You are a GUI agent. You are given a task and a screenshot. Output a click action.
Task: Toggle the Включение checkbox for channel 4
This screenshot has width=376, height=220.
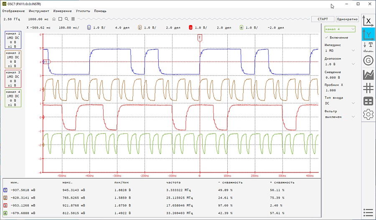tap(327, 38)
